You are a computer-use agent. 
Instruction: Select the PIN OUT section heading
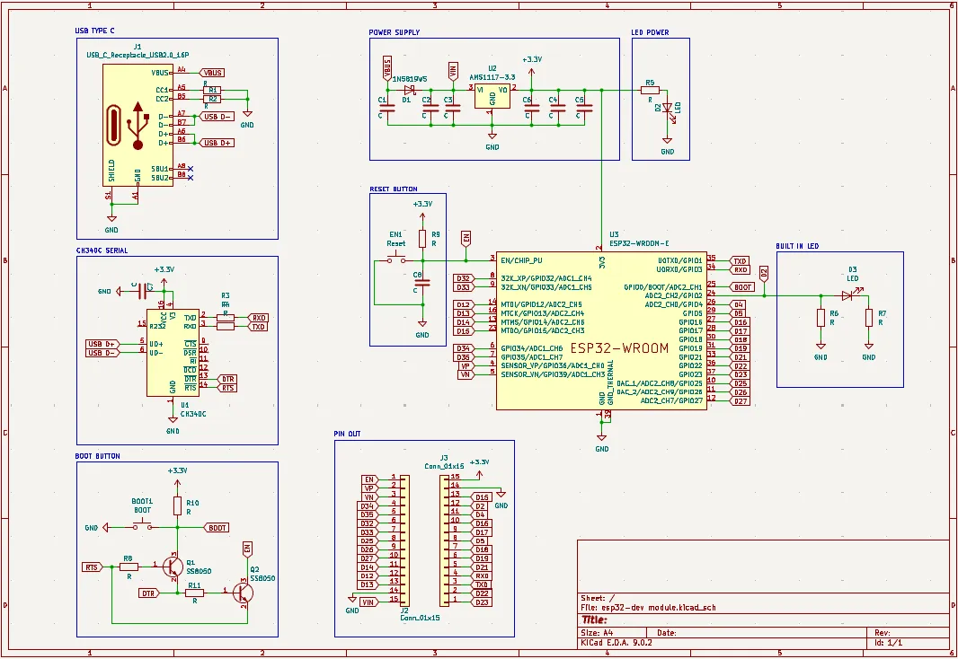coord(347,434)
